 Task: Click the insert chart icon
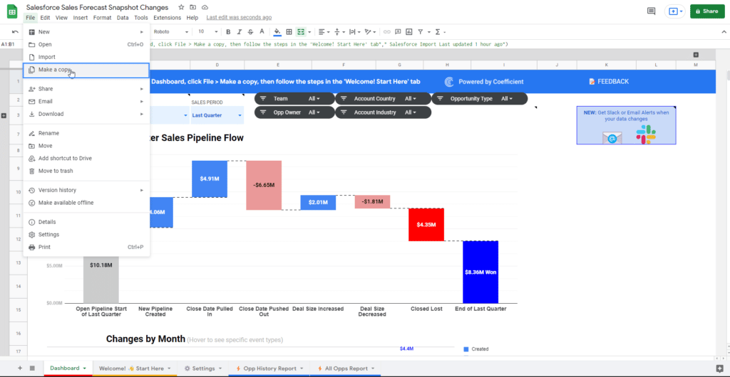tap(409, 32)
